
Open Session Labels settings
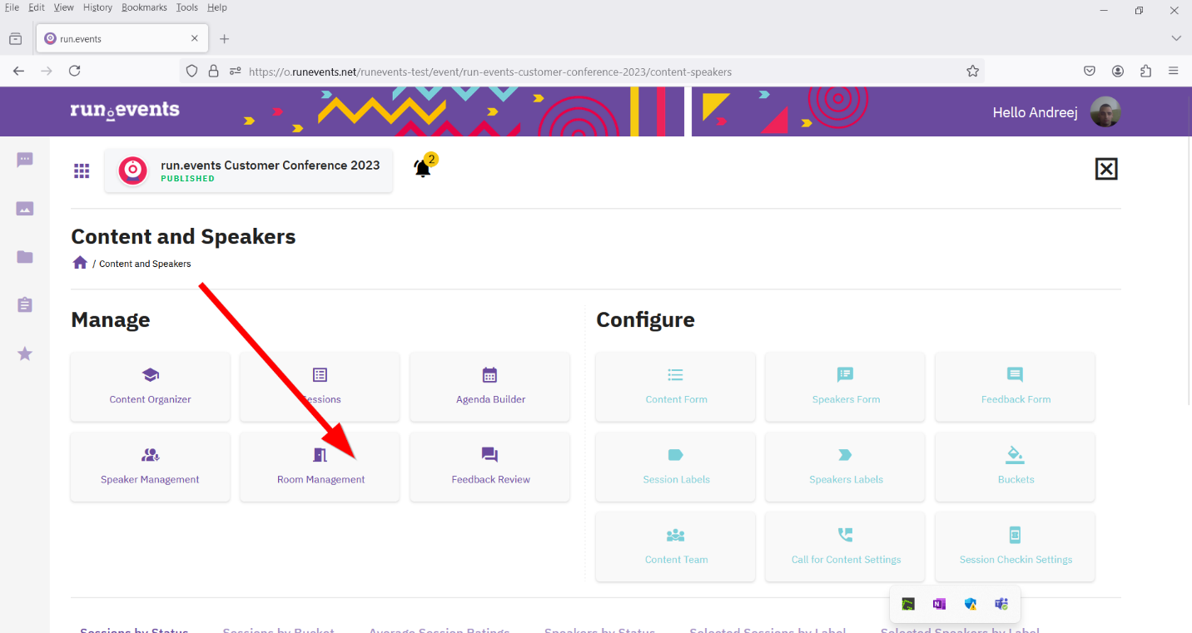676,467
